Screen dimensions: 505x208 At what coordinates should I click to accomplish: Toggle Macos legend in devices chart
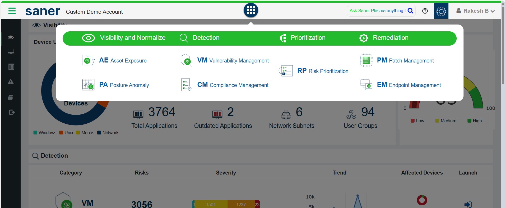pyautogui.click(x=85, y=133)
